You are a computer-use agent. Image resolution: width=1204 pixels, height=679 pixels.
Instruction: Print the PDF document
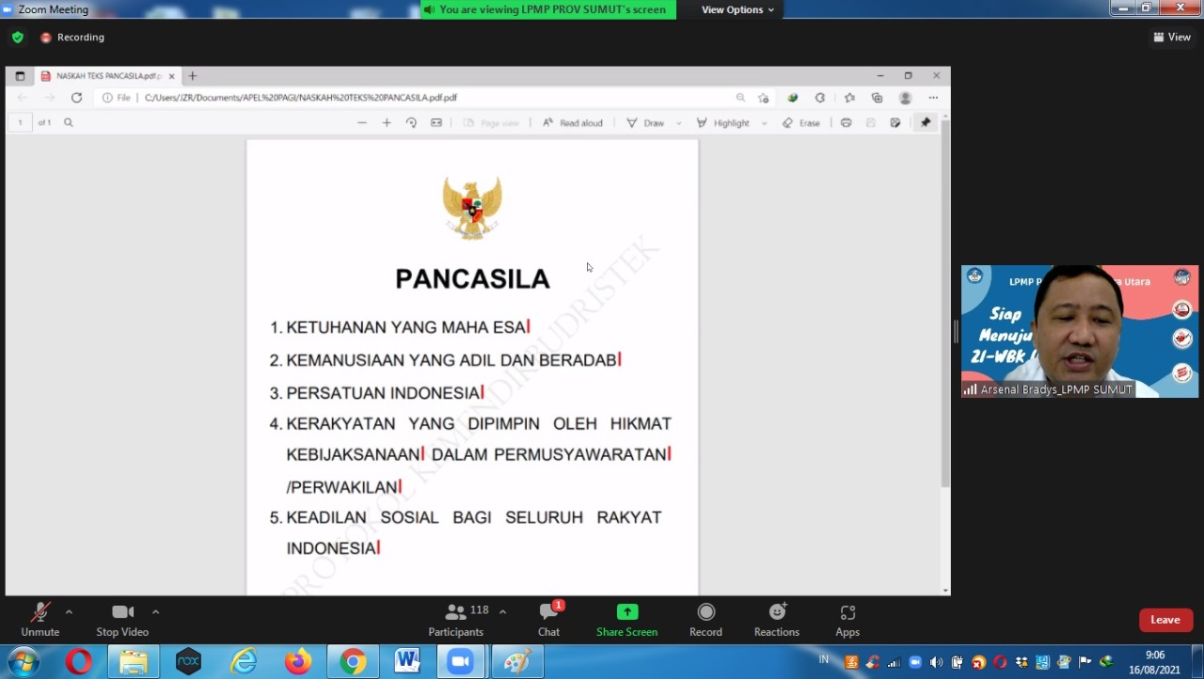(x=846, y=123)
